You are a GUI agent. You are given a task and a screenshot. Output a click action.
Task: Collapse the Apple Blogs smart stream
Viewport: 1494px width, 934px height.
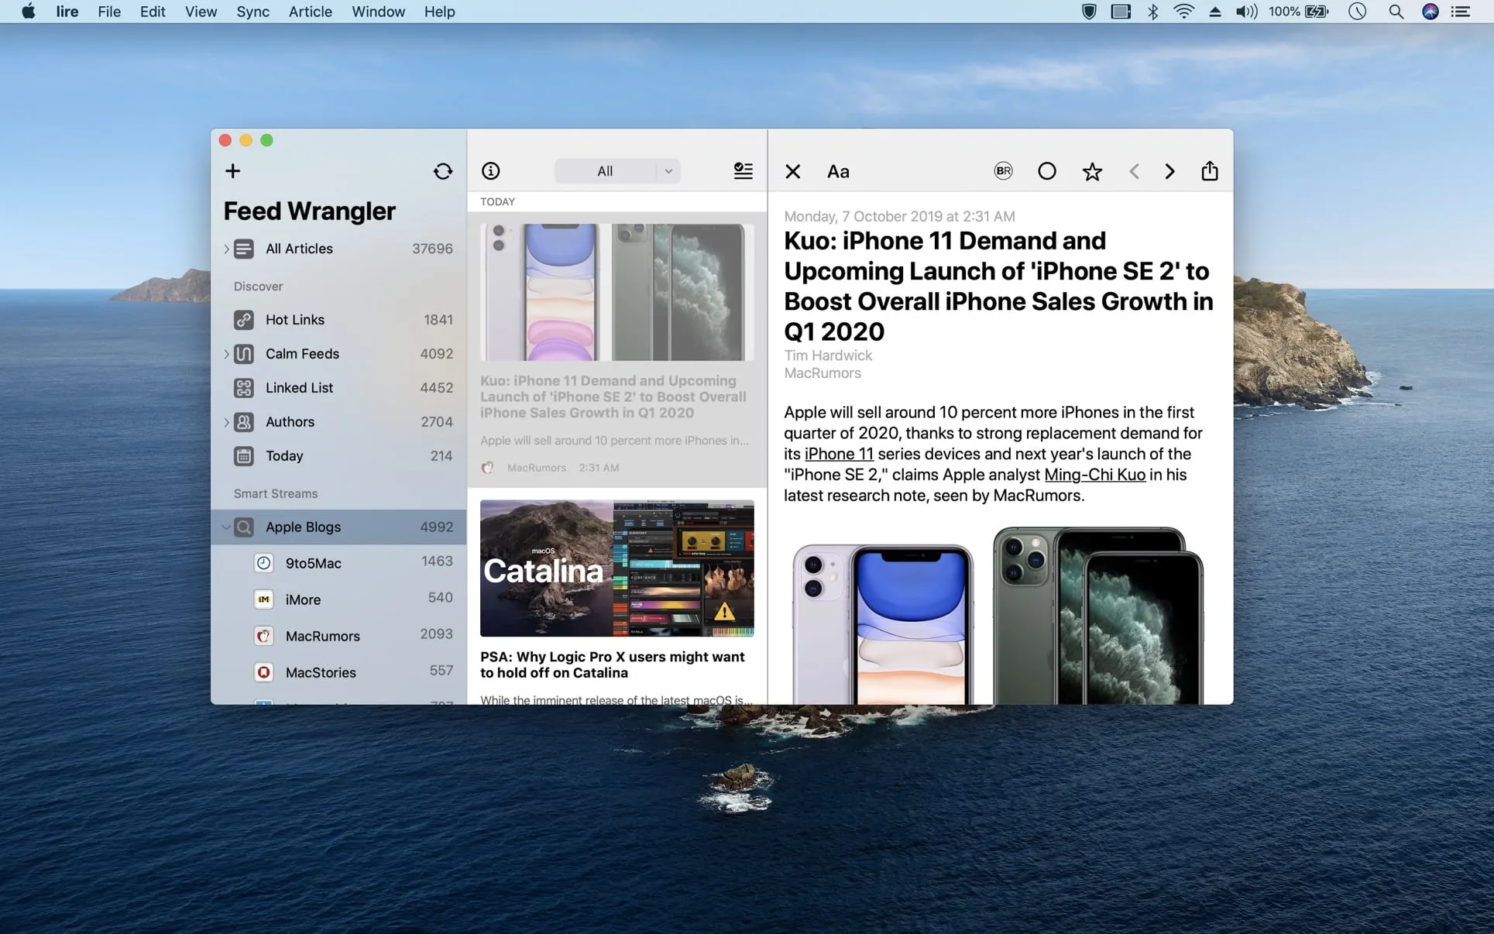point(226,527)
